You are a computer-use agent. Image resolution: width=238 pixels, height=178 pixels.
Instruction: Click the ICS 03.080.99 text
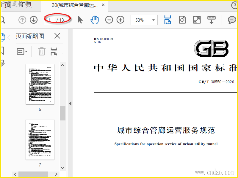(x=103, y=39)
